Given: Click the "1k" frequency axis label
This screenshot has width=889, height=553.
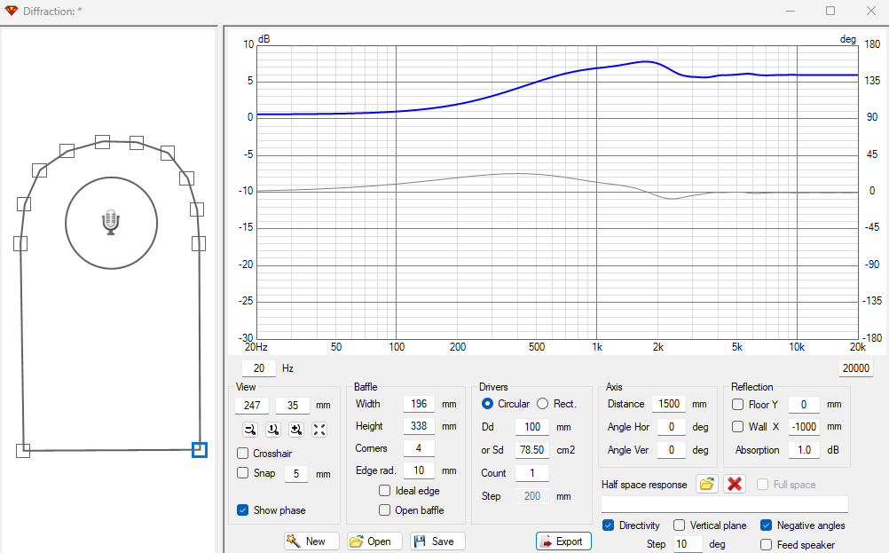Looking at the screenshot, I should (x=597, y=346).
